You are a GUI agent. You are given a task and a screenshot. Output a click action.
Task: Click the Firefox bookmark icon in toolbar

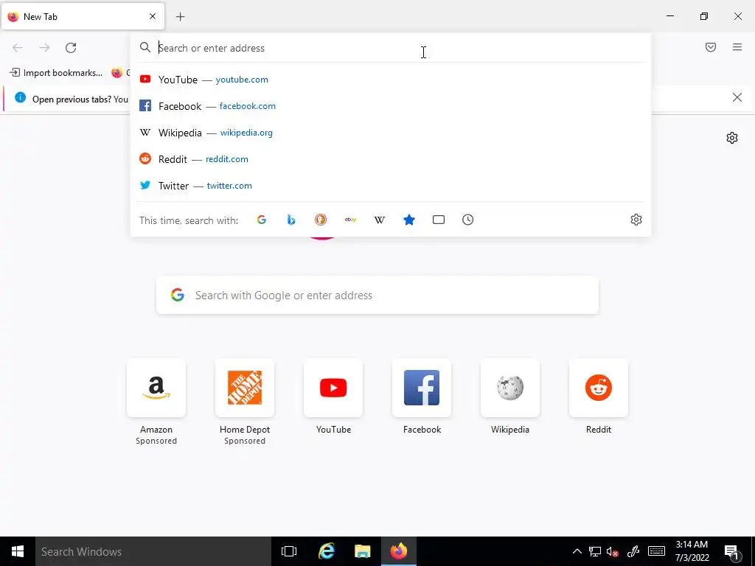(x=117, y=73)
